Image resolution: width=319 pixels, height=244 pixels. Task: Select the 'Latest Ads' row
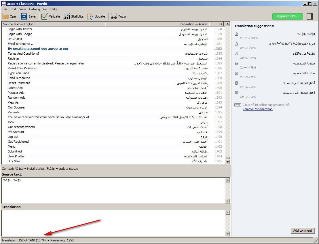(x=113, y=88)
